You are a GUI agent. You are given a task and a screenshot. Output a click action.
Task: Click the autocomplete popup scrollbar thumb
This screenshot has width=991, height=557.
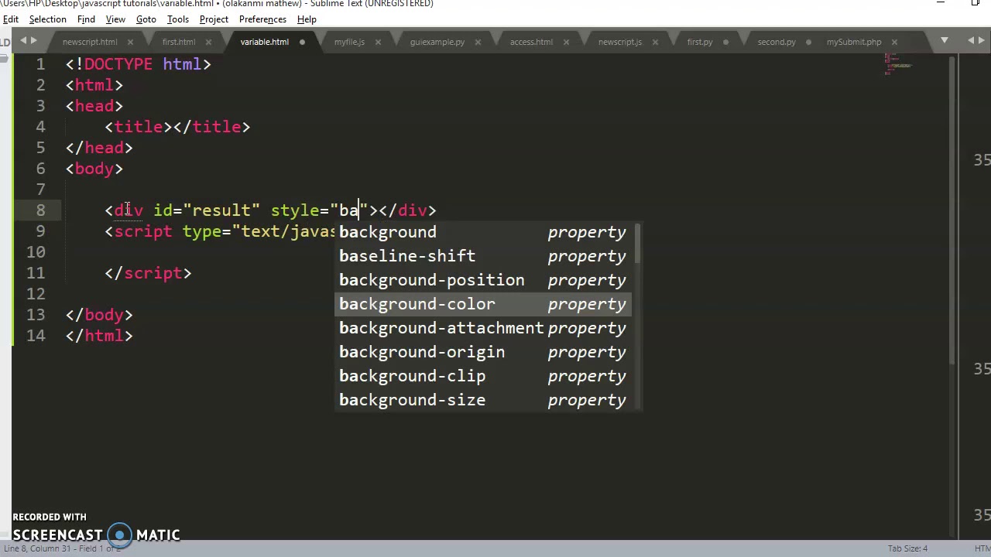tap(637, 244)
